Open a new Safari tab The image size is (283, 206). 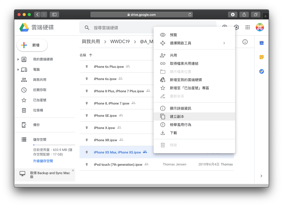click(x=265, y=16)
